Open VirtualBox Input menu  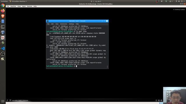pos(24,6)
